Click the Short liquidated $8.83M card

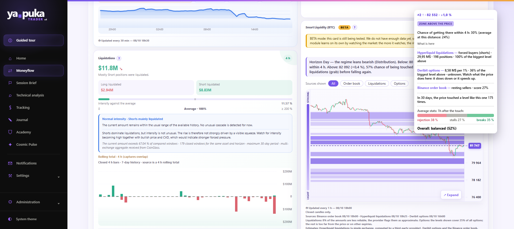click(244, 88)
